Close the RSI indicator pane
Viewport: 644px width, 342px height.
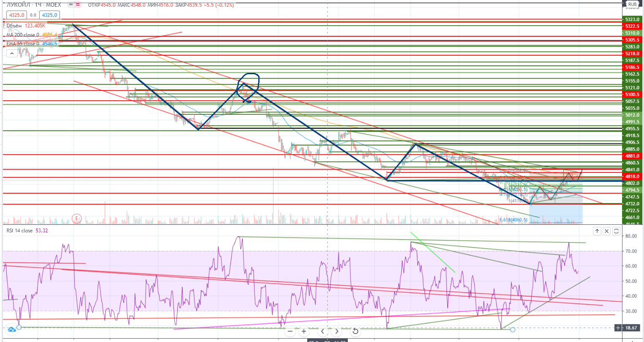606,231
